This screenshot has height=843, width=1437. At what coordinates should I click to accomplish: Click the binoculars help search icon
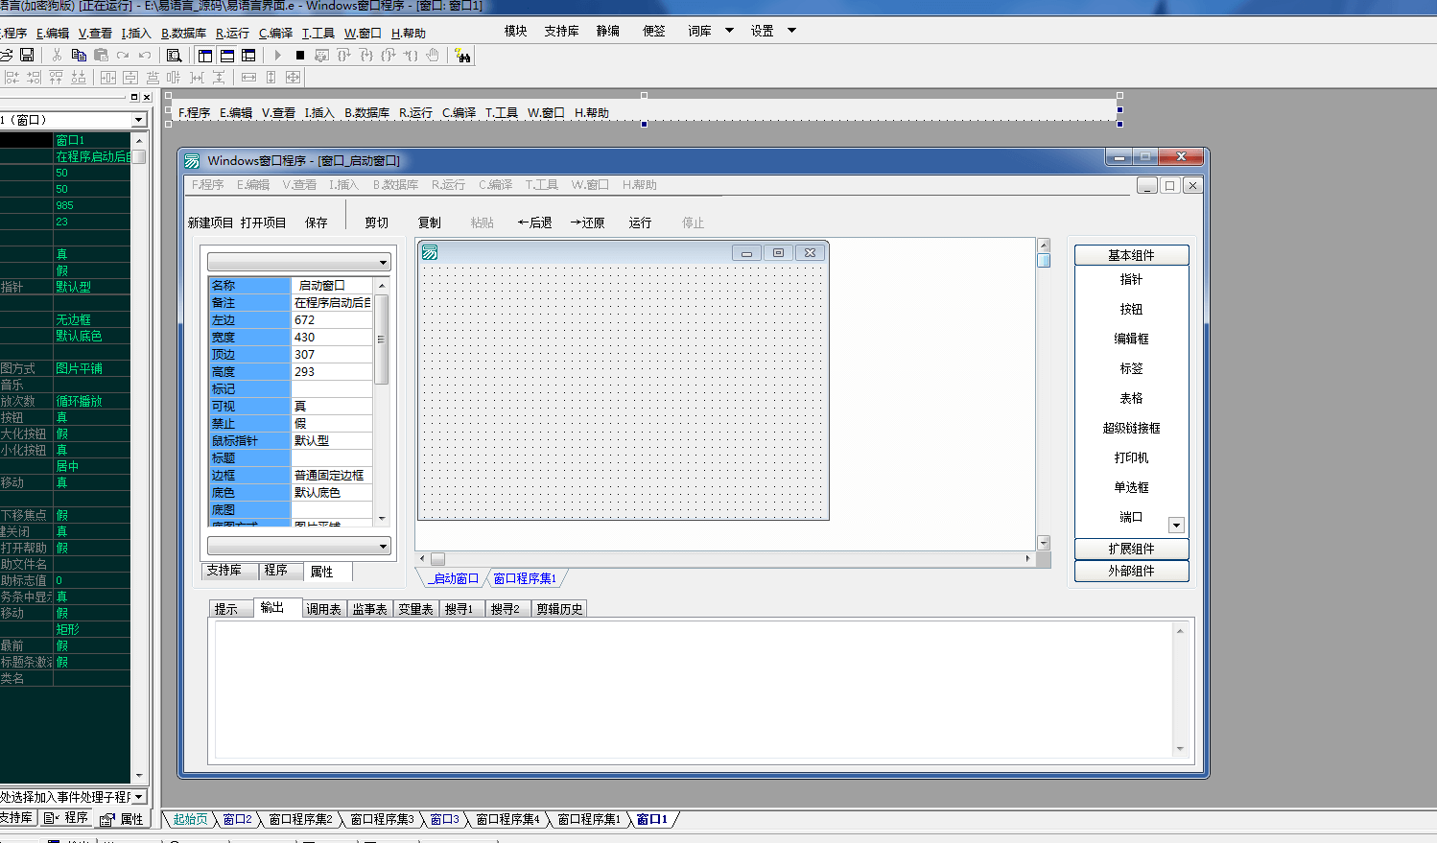[x=462, y=56]
